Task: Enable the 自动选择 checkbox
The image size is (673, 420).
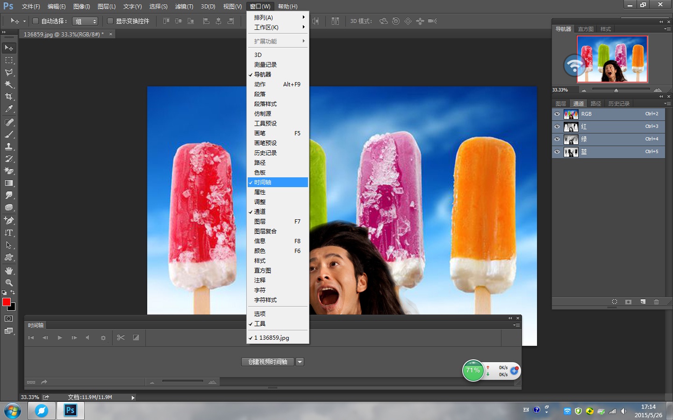Action: [35, 21]
